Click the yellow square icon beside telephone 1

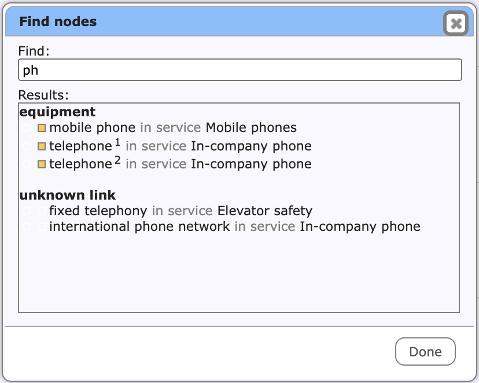tap(42, 146)
